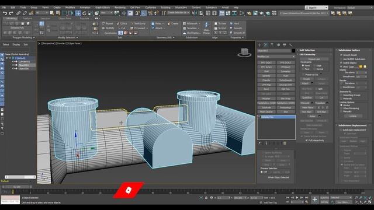Collapse the Edit Geometry rollout
The height and width of the screenshot is (210, 374).
click(x=314, y=54)
